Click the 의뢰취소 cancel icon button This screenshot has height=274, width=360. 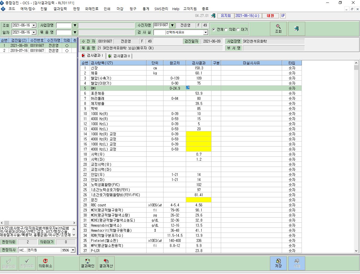pos(45,263)
